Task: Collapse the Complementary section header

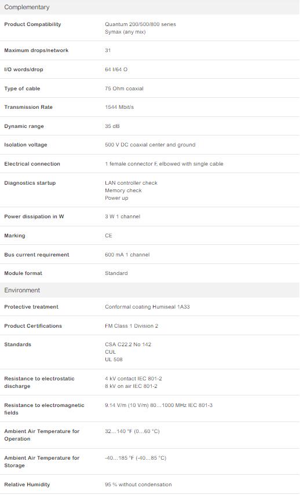Action: click(x=149, y=7)
